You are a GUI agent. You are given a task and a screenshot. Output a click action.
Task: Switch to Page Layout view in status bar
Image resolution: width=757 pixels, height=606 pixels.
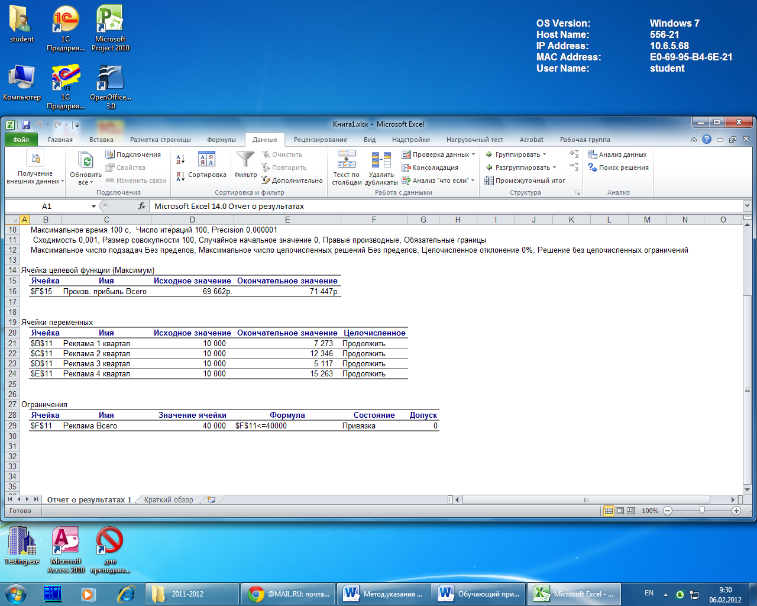(620, 511)
